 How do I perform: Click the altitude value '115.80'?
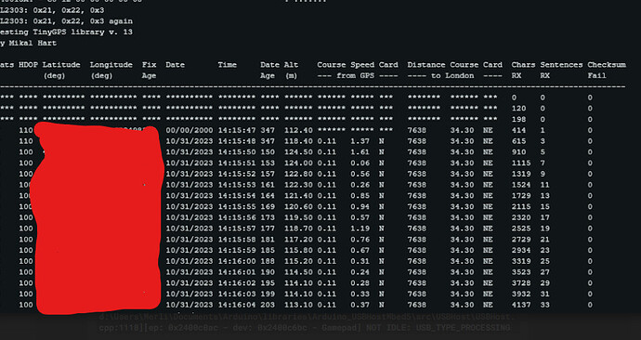(298, 250)
